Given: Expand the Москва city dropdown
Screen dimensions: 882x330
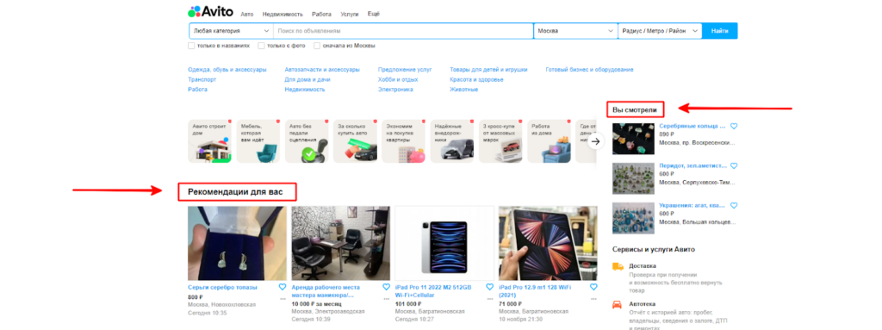Looking at the screenshot, I should (575, 31).
